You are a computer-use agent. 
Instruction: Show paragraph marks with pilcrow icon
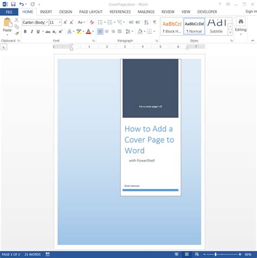click(x=155, y=22)
